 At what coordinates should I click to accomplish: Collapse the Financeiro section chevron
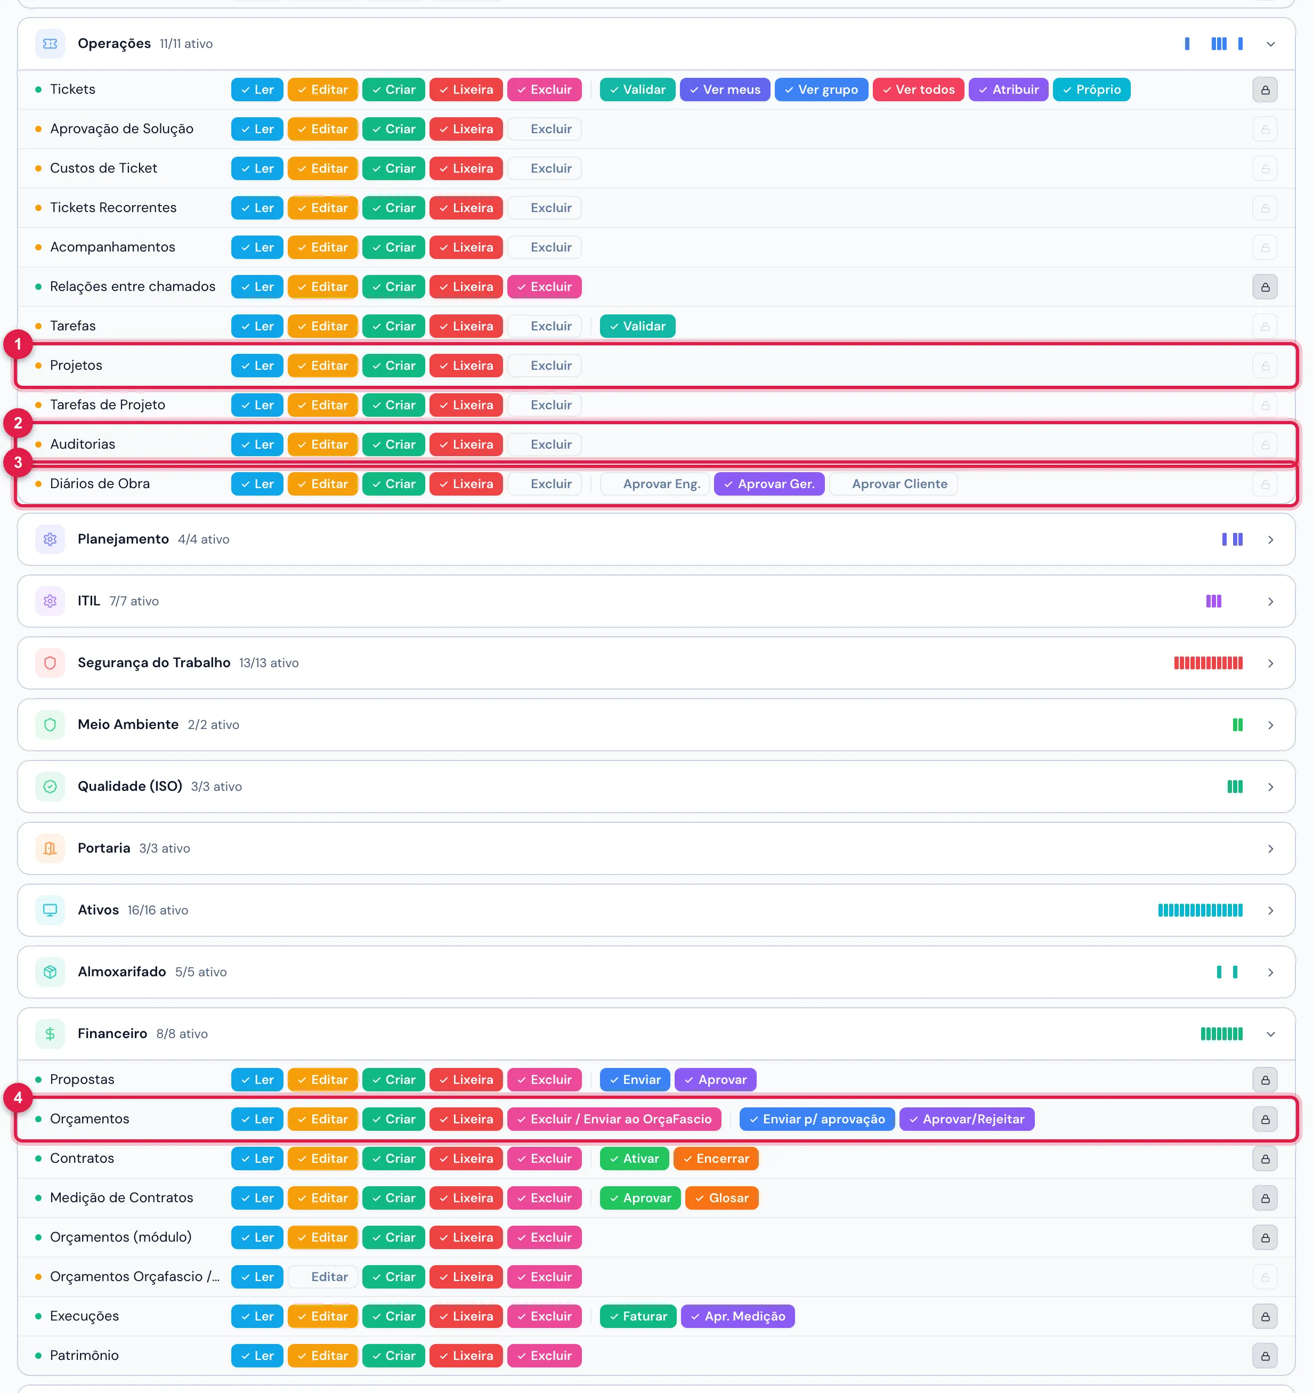(x=1270, y=1034)
